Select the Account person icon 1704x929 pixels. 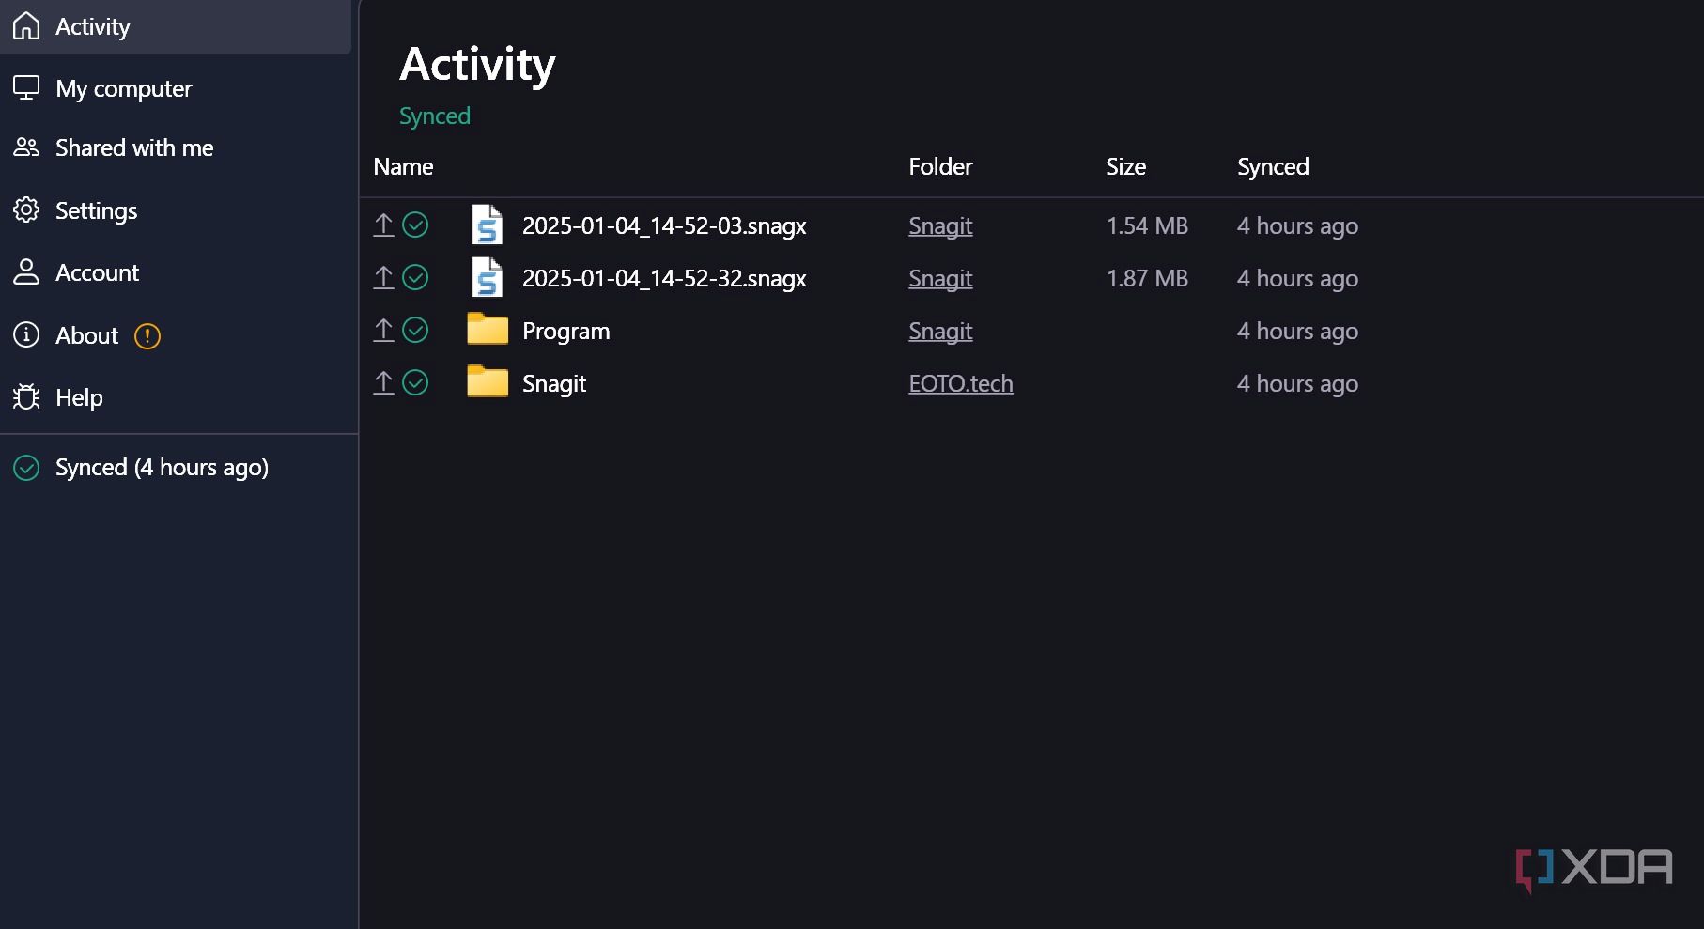[x=25, y=271]
